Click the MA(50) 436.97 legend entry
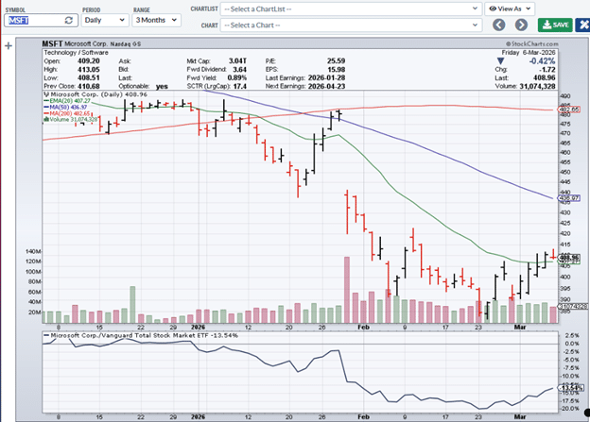Viewport: 590px width, 422px height. coord(65,107)
